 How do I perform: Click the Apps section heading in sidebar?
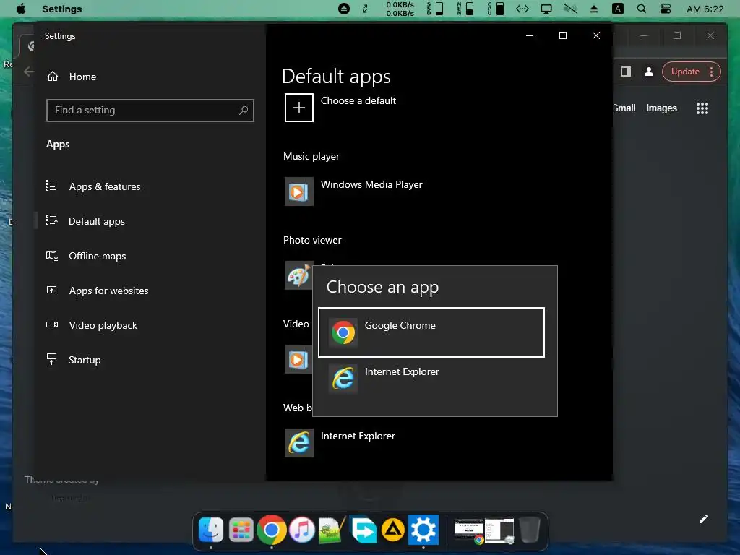coord(58,144)
